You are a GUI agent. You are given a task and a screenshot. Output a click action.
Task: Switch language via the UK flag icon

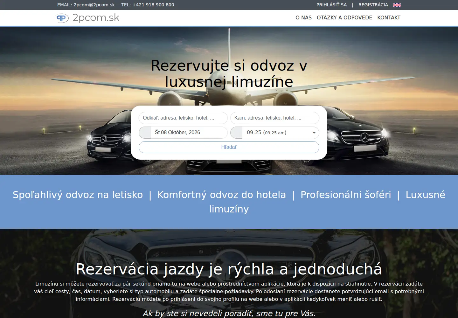[397, 5]
